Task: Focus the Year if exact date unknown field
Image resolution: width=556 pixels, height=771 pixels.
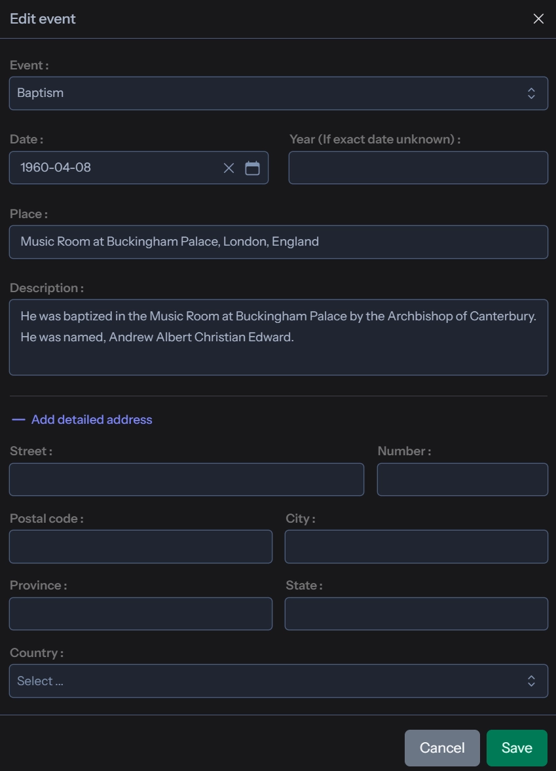Action: pyautogui.click(x=418, y=168)
